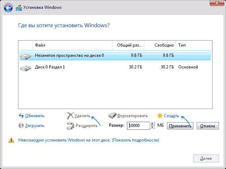Decrease size with the spinner down arrow
The image size is (226, 169).
152,127
